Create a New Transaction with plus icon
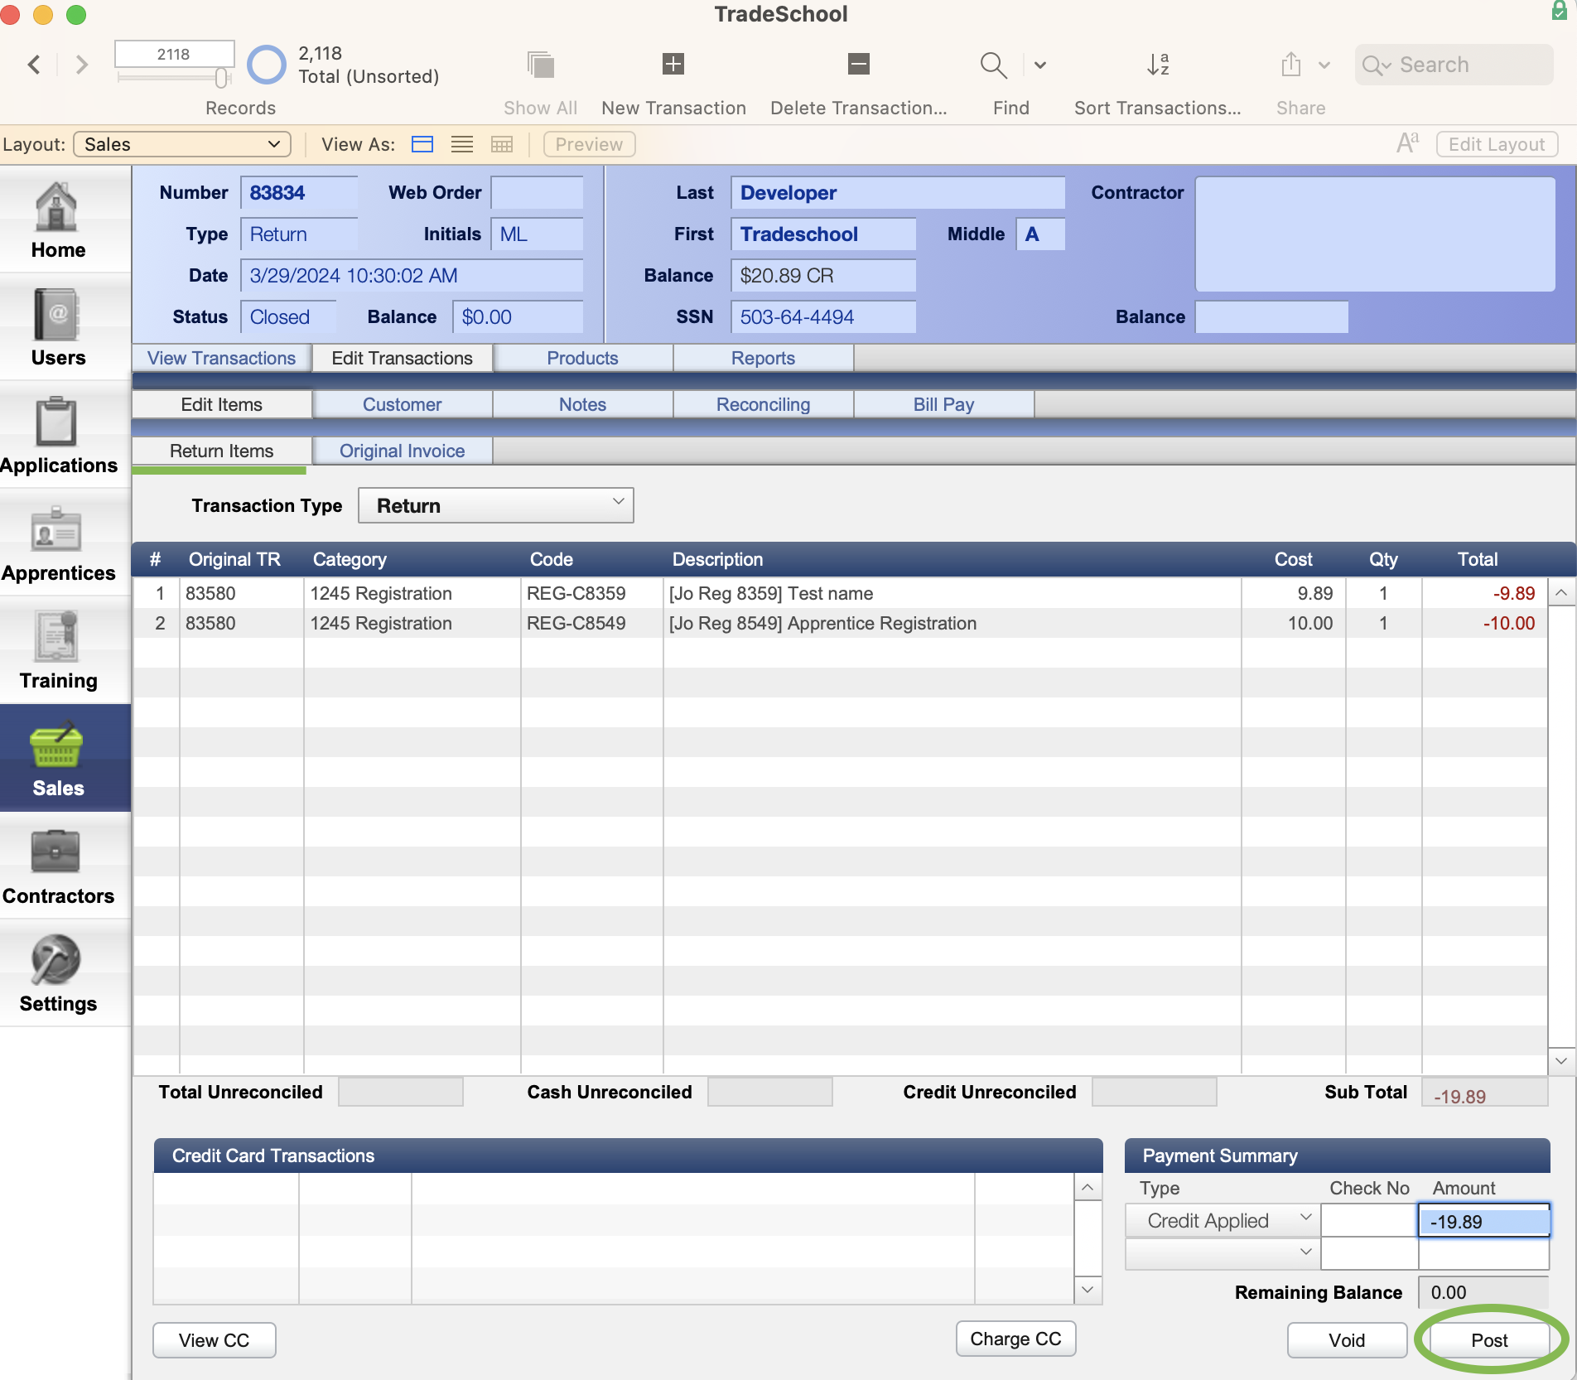1577x1380 pixels. pos(673,64)
